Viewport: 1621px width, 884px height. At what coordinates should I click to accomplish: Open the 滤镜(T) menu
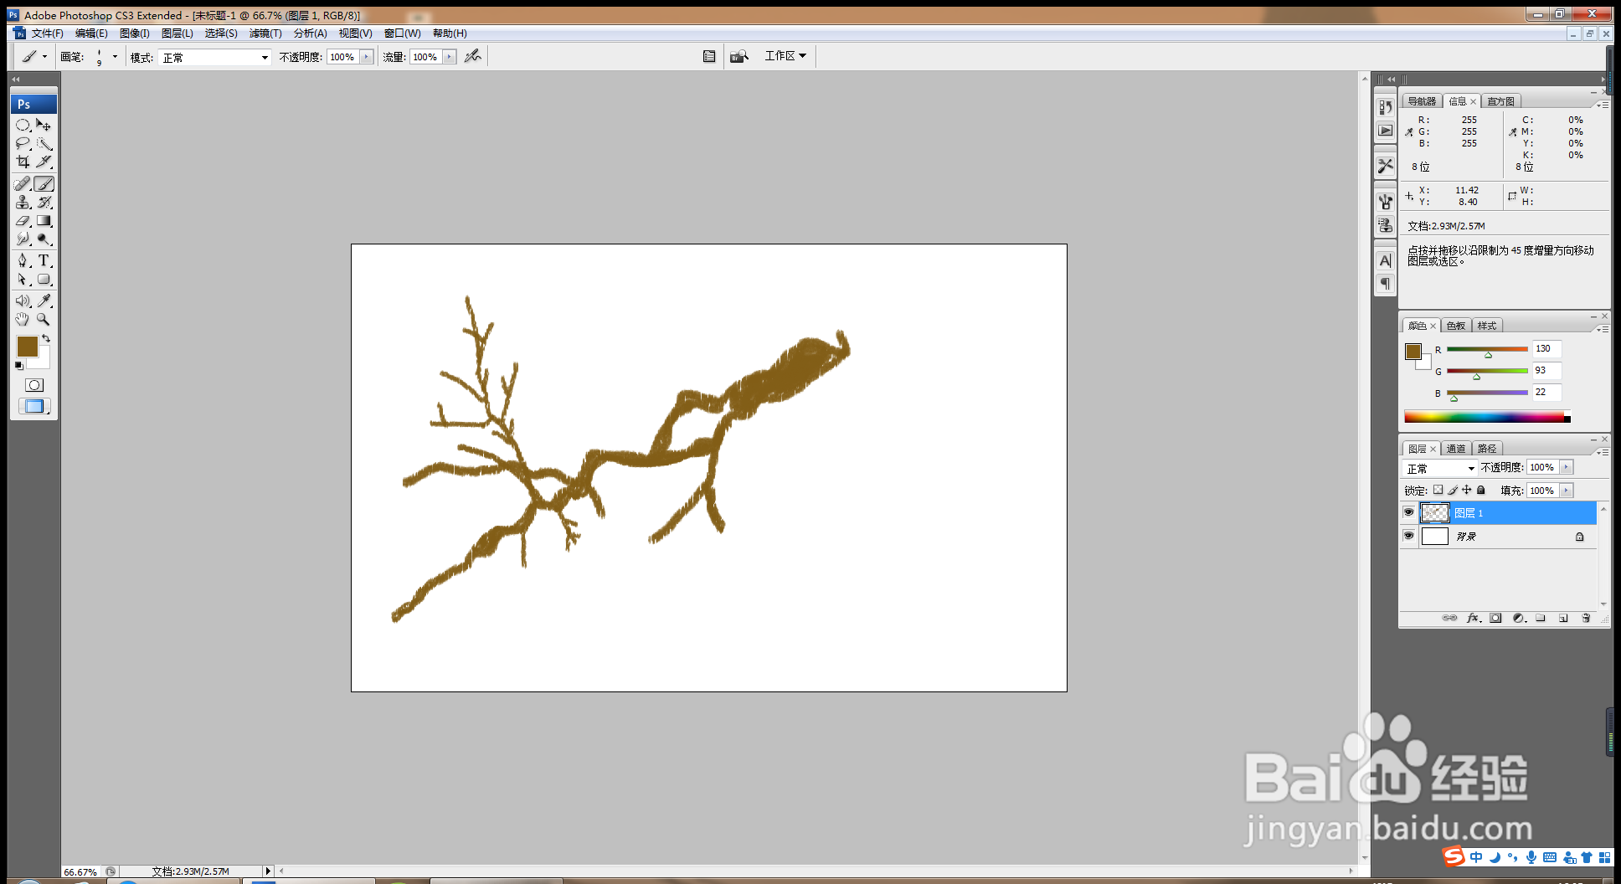[265, 33]
